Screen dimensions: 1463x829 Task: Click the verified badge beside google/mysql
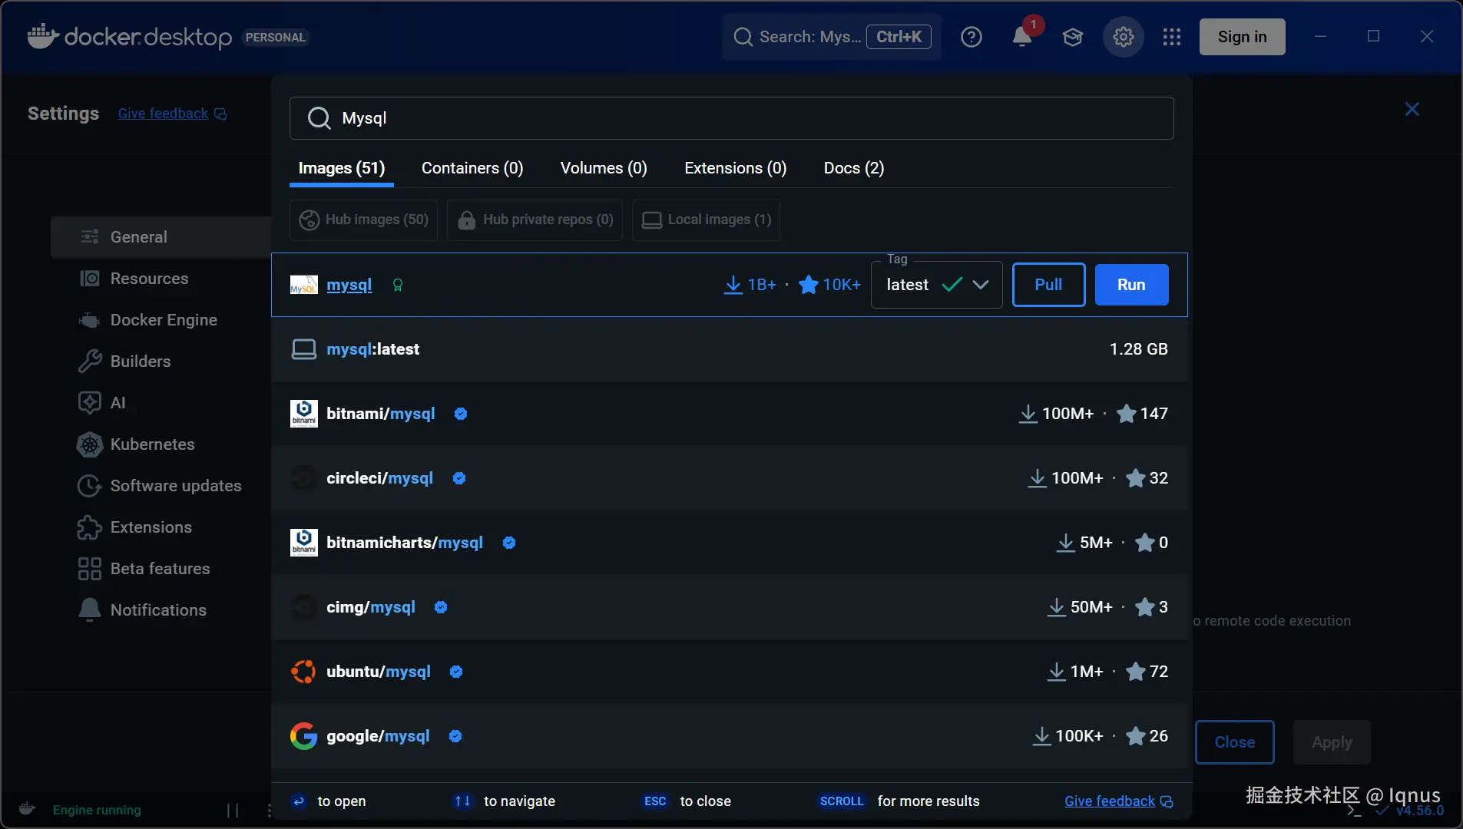pyautogui.click(x=455, y=736)
